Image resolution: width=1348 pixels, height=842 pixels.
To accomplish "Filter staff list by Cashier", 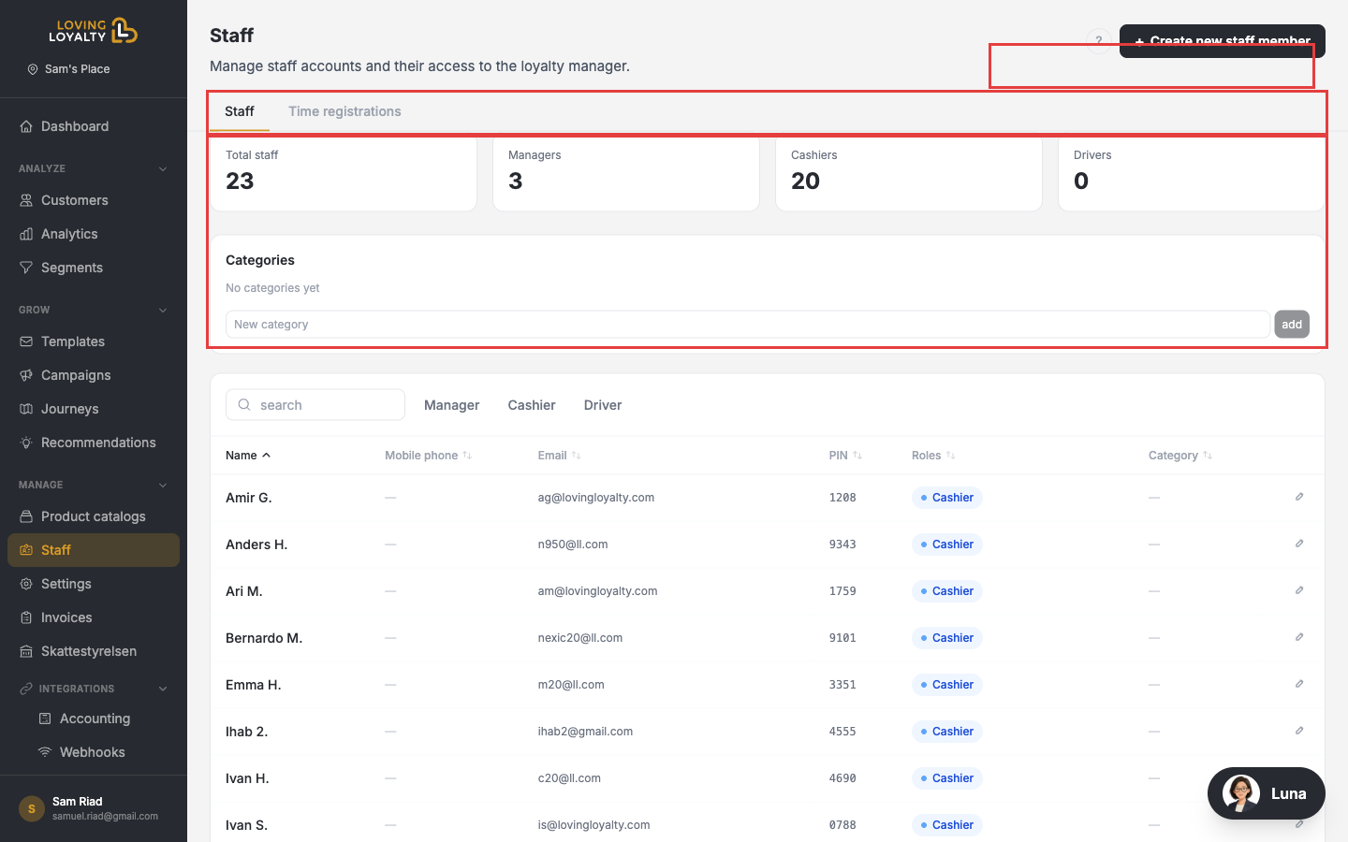I will (532, 405).
